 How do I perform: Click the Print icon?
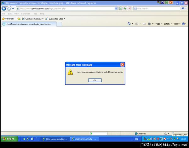(149, 24)
